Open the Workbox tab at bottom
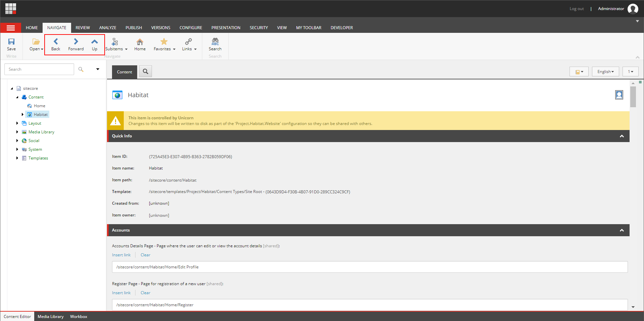This screenshot has width=644, height=321. click(78, 317)
